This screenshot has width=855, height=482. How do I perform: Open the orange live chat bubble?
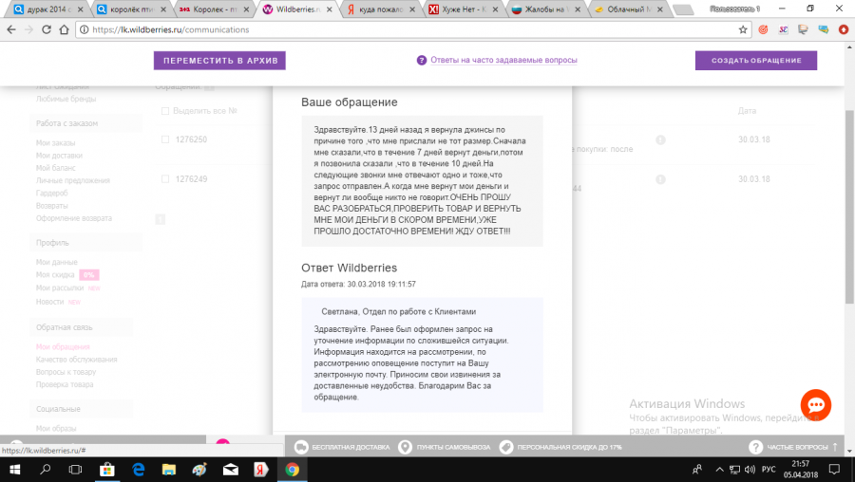pyautogui.click(x=816, y=404)
